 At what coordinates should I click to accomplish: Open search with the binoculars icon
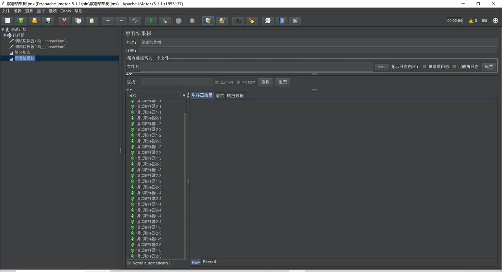238,21
